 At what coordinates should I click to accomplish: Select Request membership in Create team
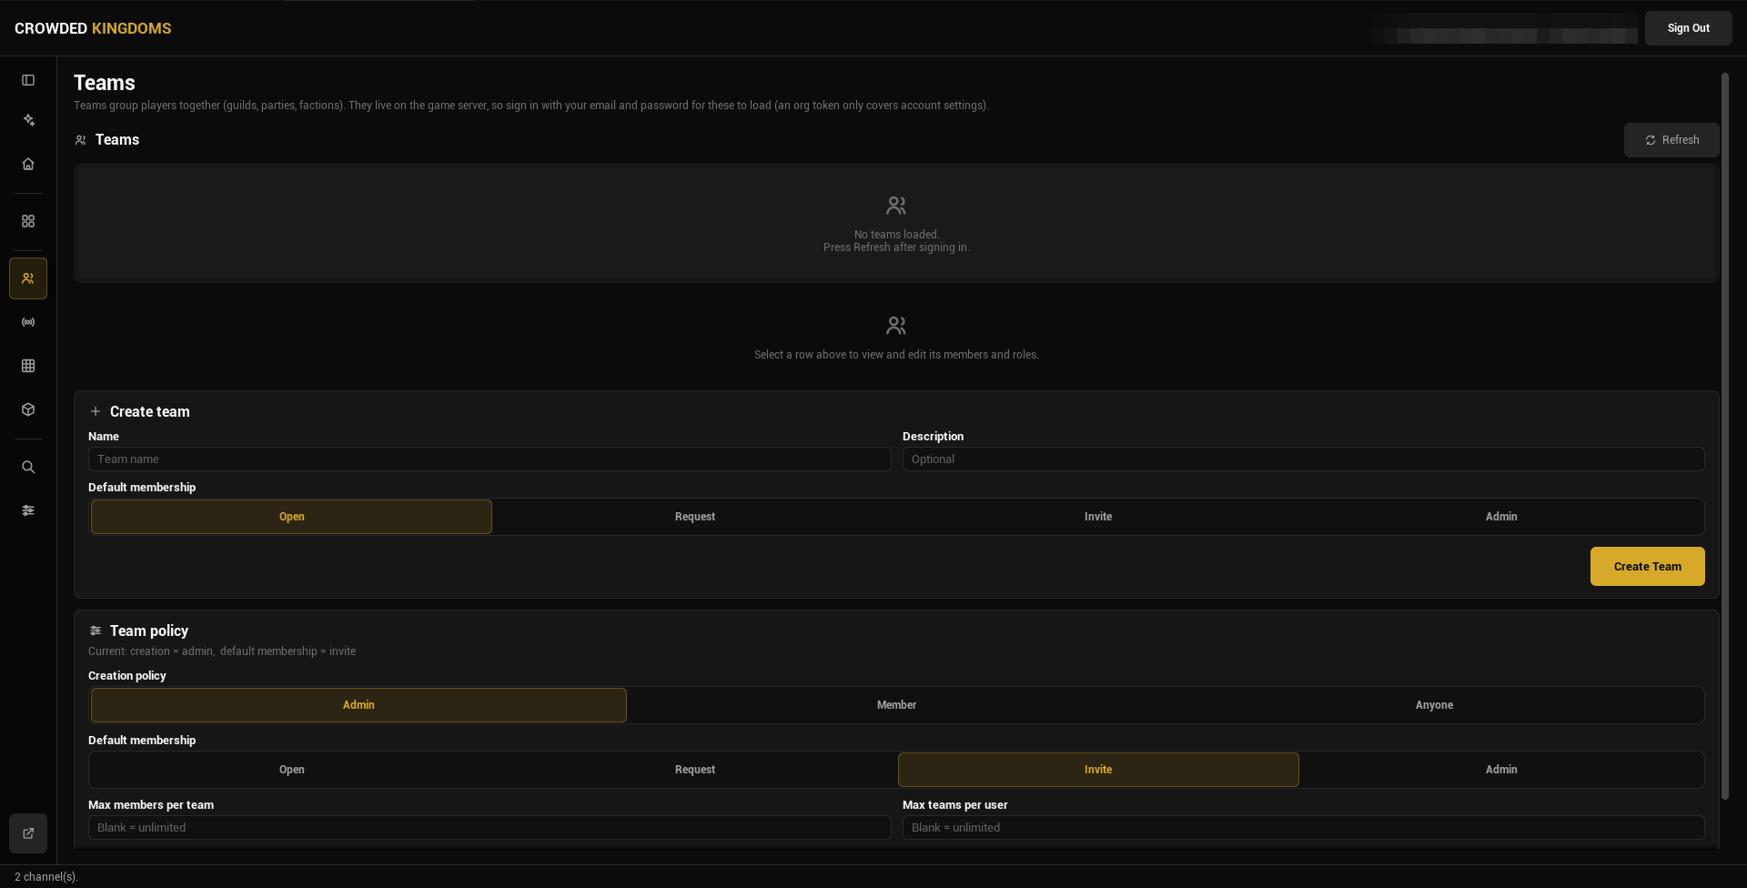[x=695, y=517]
